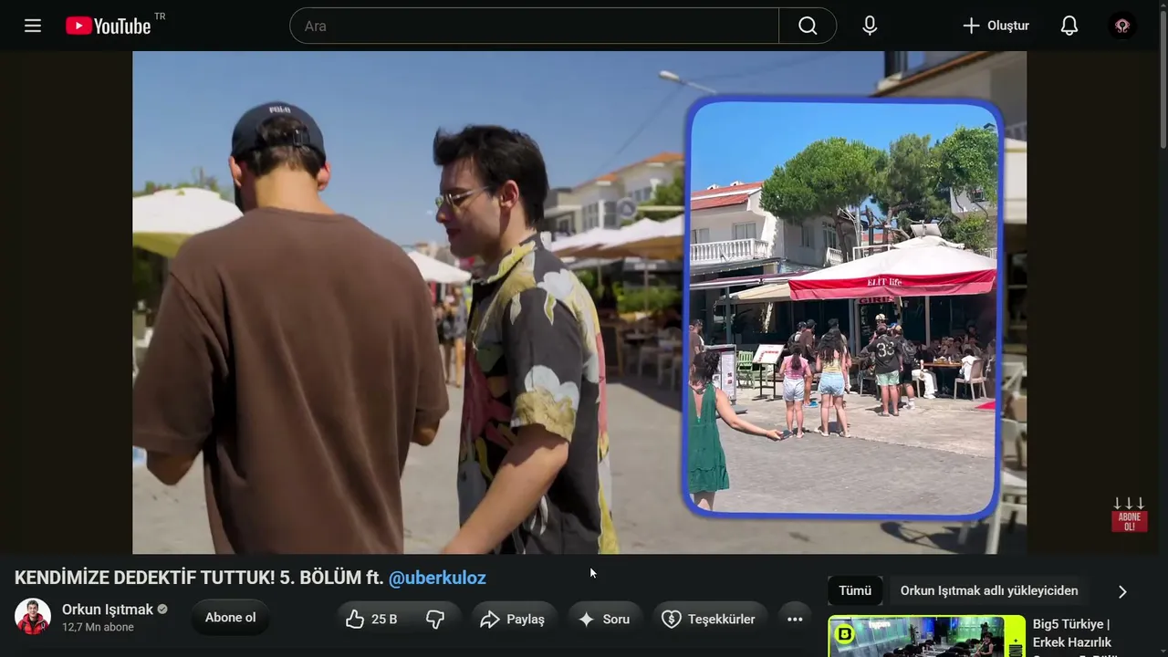The width and height of the screenshot is (1168, 657).
Task: Select Orkun Işıtmak adlı yükleyiciden chip
Action: coord(989,590)
